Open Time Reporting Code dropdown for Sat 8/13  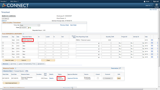point(88,49)
